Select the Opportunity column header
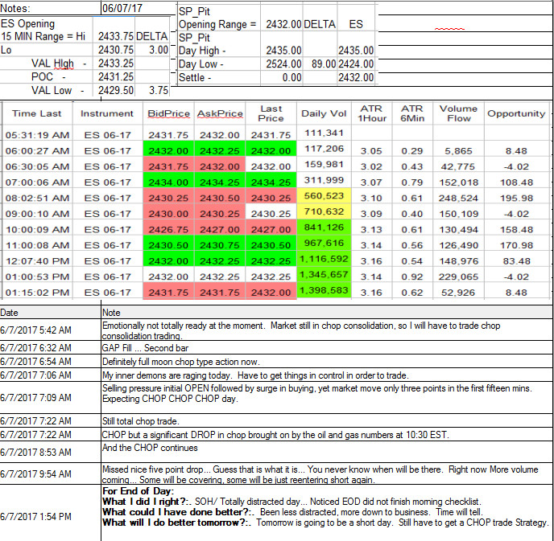Image resolution: width=554 pixels, height=541 pixels. [516, 113]
